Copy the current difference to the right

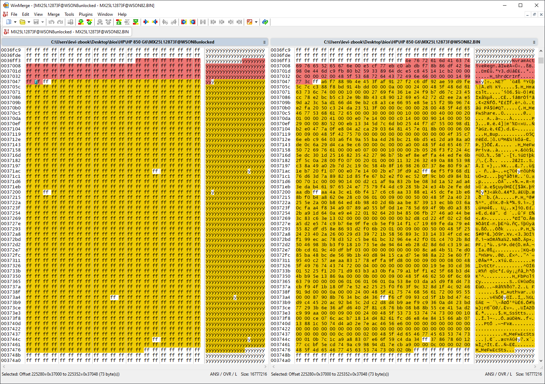point(146,22)
